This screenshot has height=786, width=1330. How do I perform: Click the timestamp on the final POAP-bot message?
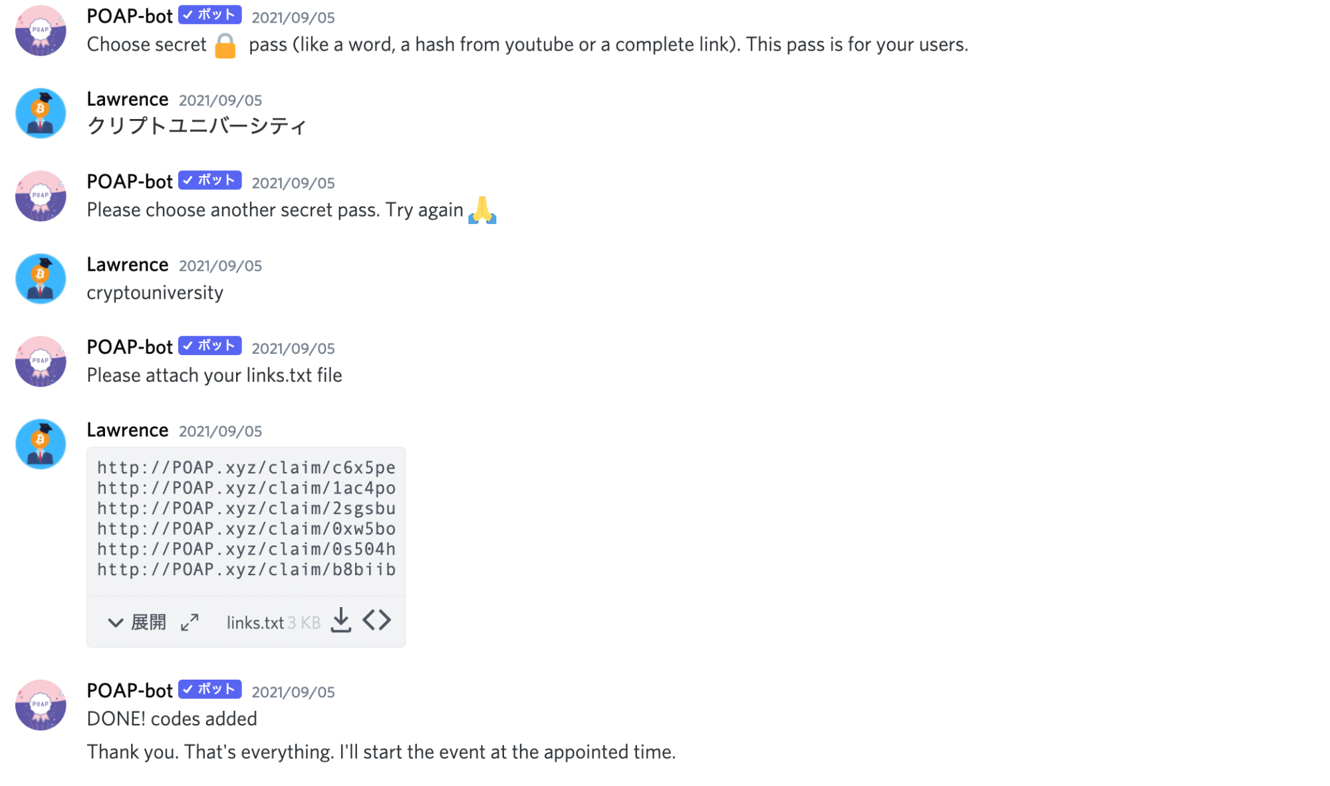(x=293, y=692)
